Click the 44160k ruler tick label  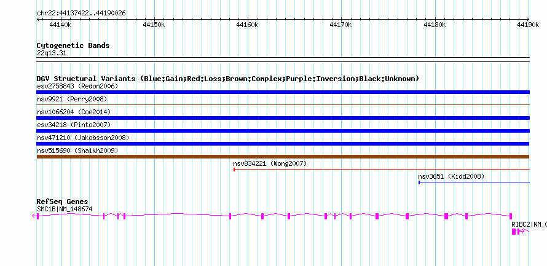point(248,25)
